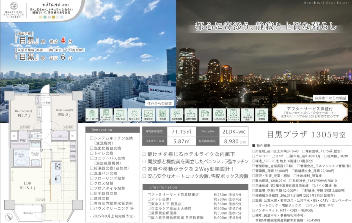This screenshot has height=223, width=352.
Task: Click the モニター付インターホン icon
Action: pos(106,115)
